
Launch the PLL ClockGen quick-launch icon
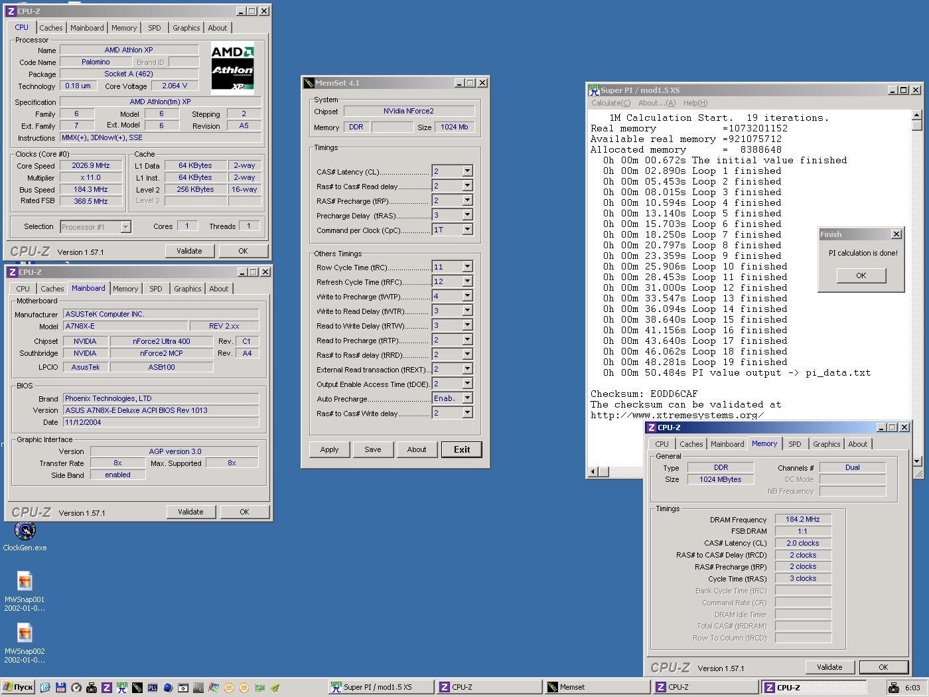tap(153, 688)
